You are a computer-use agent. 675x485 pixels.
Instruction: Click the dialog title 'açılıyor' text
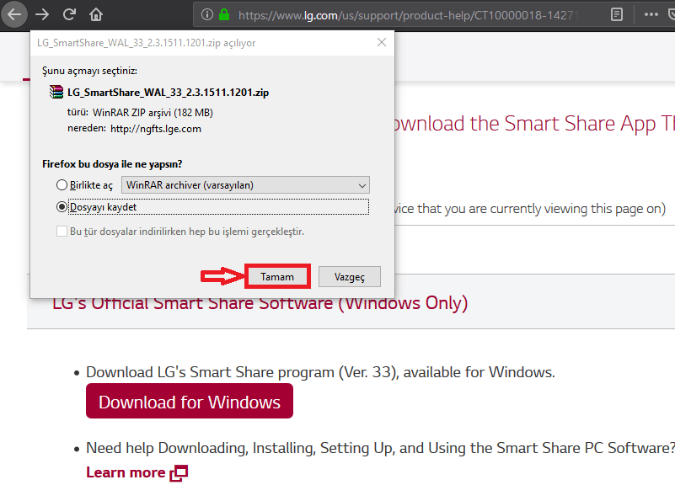click(239, 43)
